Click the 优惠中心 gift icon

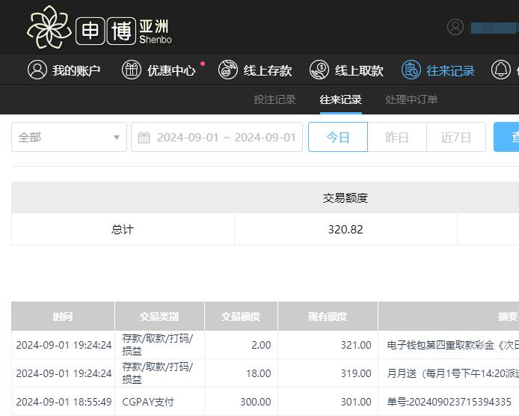click(x=132, y=70)
